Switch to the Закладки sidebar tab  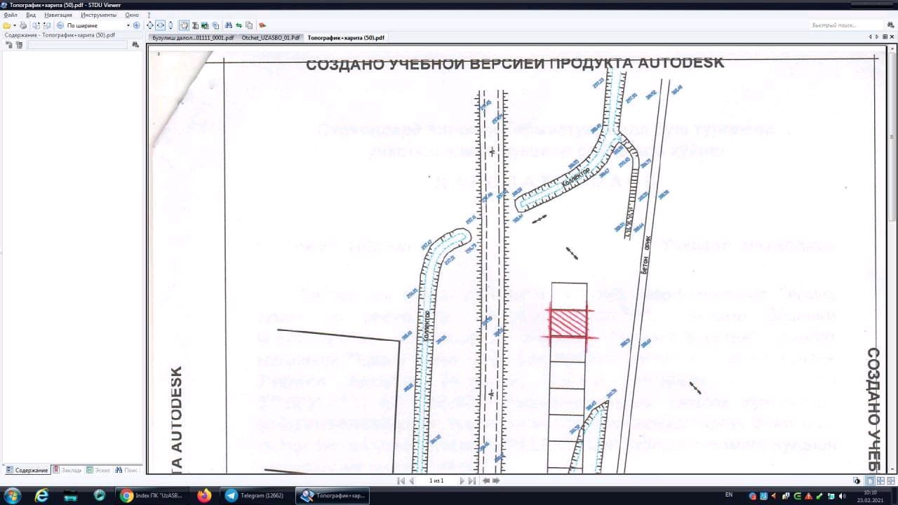pyautogui.click(x=67, y=470)
